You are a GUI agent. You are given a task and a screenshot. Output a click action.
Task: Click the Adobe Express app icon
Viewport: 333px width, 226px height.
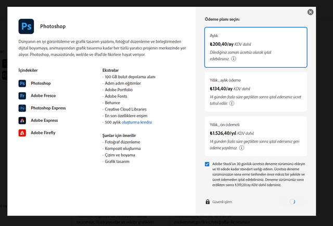pyautogui.click(x=22, y=120)
